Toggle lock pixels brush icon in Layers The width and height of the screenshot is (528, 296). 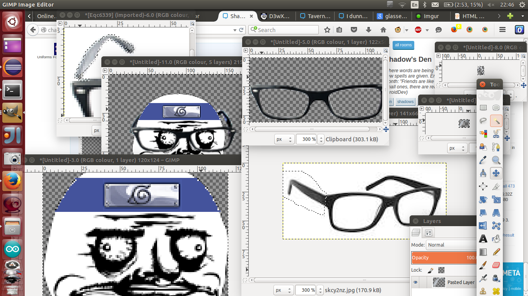click(431, 270)
